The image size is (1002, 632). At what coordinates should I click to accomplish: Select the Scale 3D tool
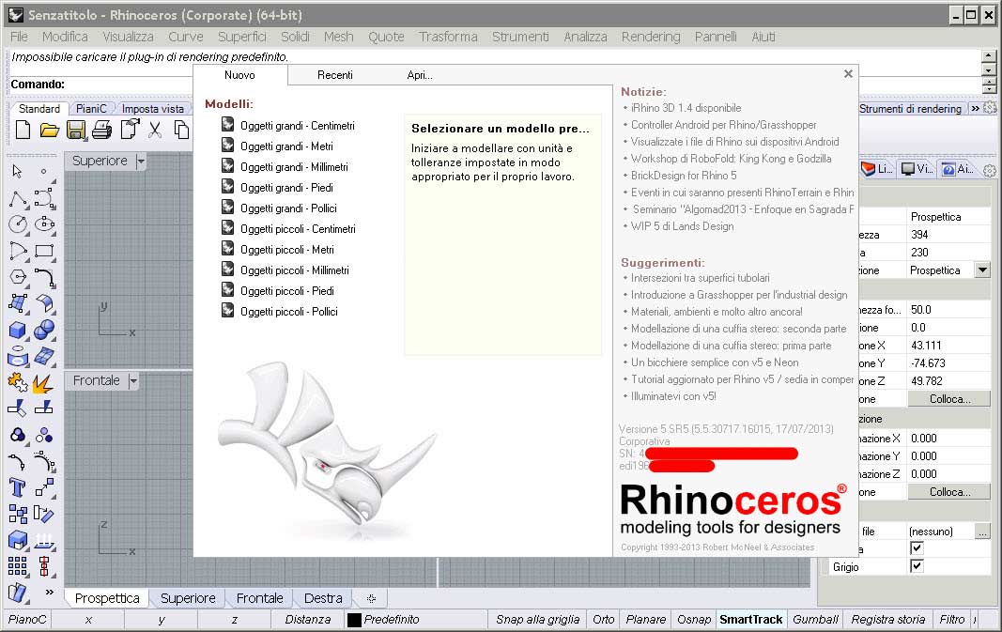pos(18,541)
